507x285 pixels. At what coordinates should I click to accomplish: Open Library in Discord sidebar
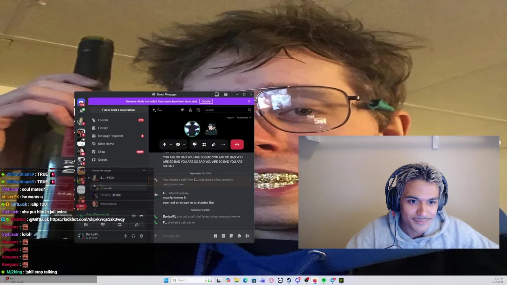[x=118, y=128]
